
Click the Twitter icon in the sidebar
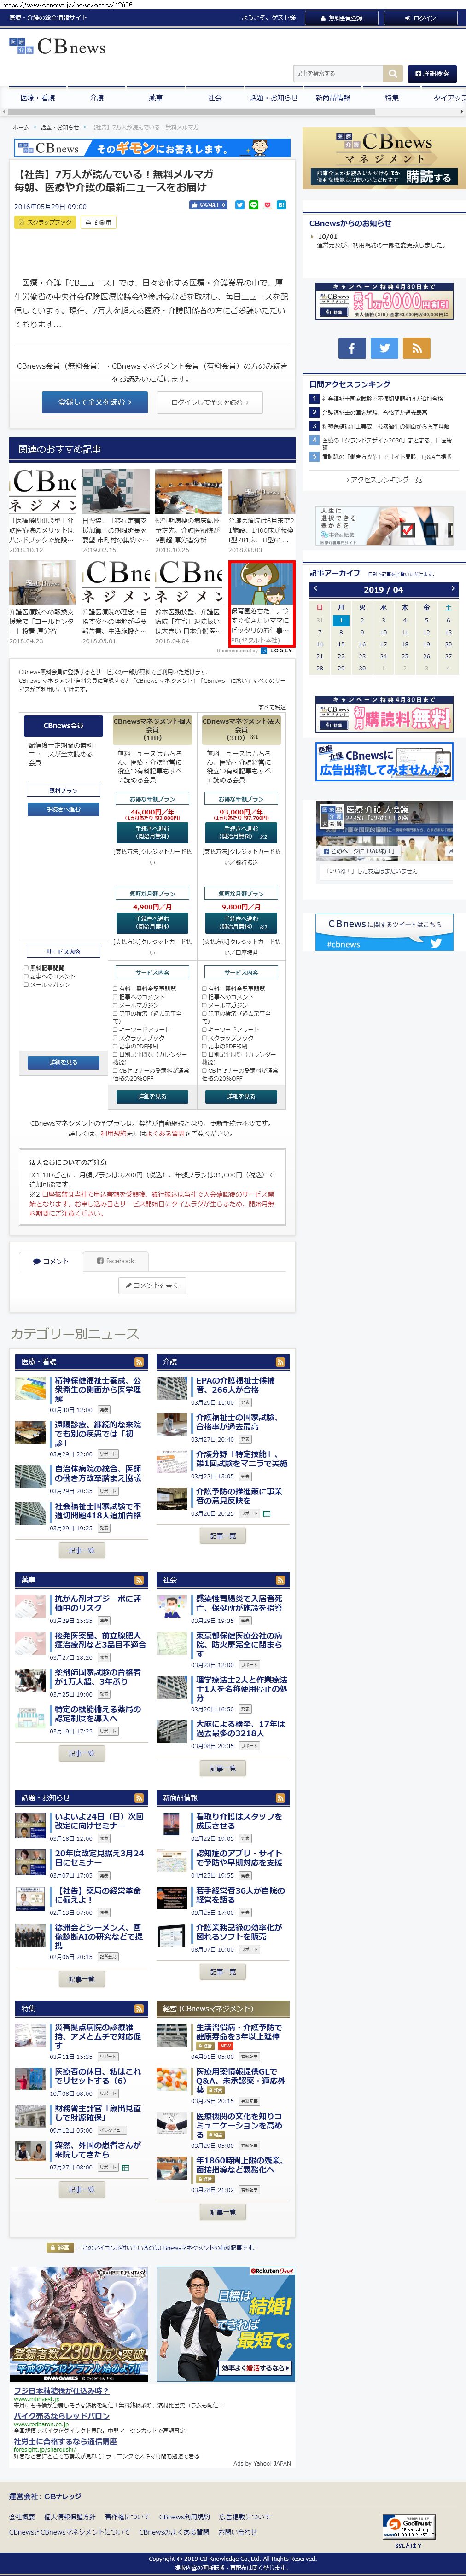pos(384,347)
